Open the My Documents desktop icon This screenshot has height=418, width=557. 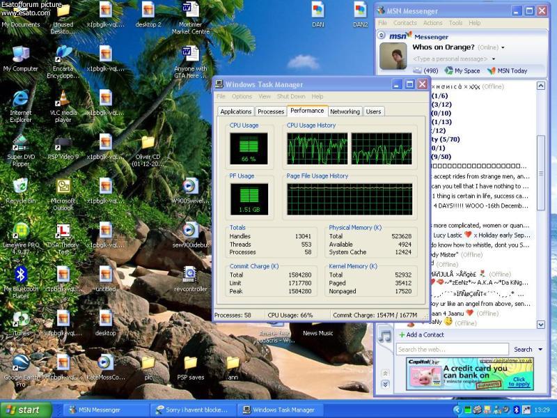(21, 16)
